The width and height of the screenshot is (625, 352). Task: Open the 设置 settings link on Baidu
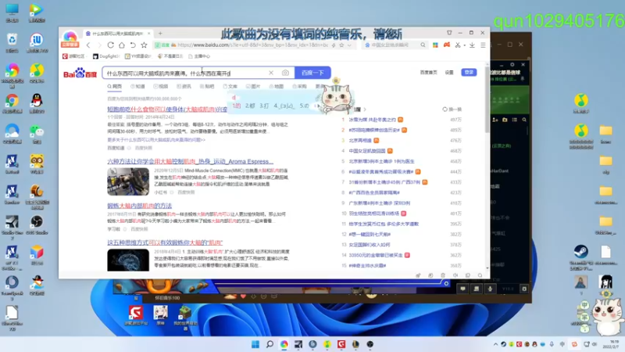(x=449, y=73)
